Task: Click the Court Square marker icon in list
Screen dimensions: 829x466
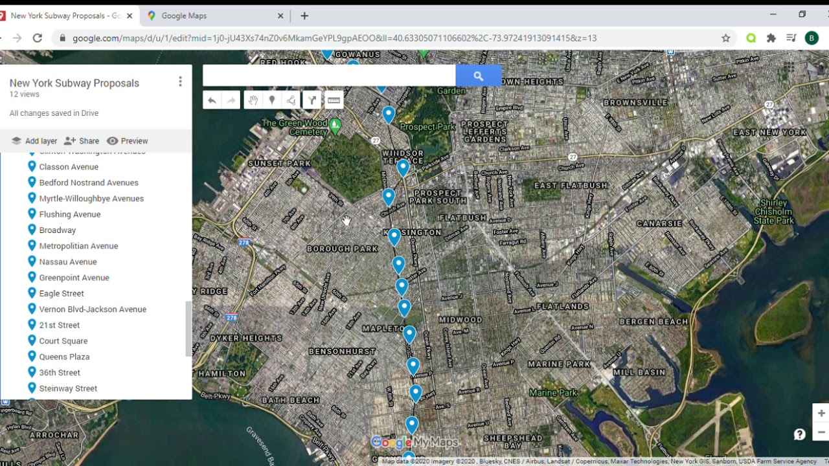Action: pos(32,340)
